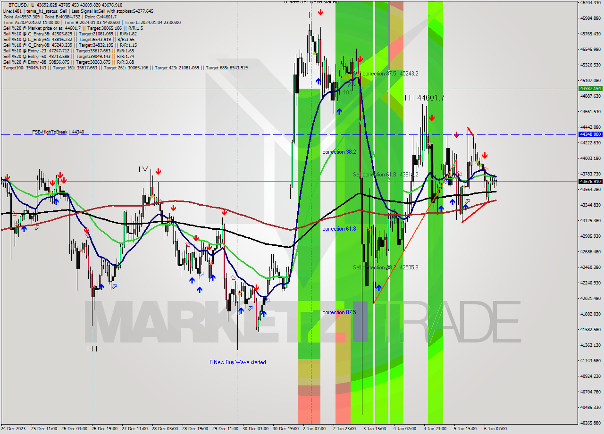Click the '25 Dec 11:00' time label

pos(43,429)
